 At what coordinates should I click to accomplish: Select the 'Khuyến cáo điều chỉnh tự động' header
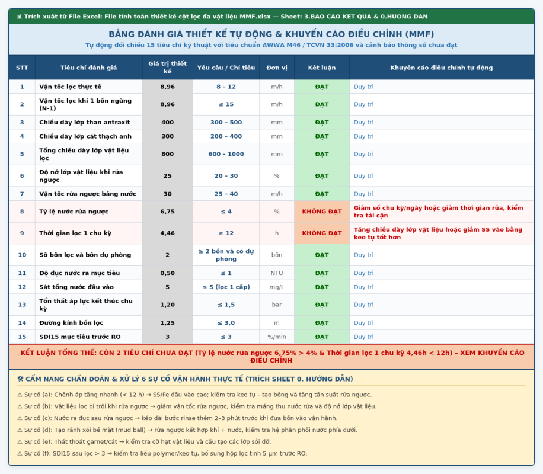(x=442, y=68)
